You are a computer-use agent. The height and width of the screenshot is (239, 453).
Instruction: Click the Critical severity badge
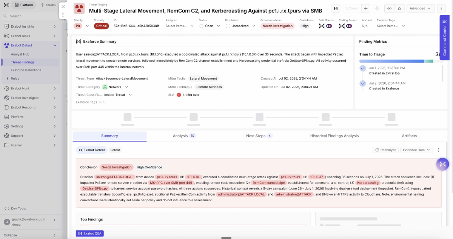click(x=101, y=26)
